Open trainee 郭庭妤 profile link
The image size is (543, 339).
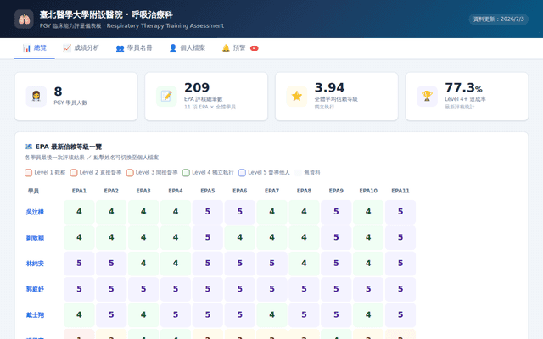[x=35, y=289]
